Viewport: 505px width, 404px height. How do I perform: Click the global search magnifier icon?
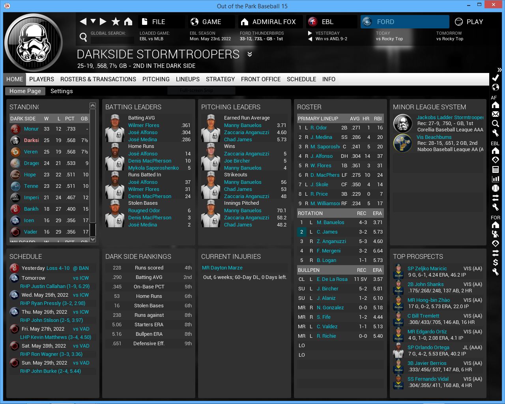(83, 37)
